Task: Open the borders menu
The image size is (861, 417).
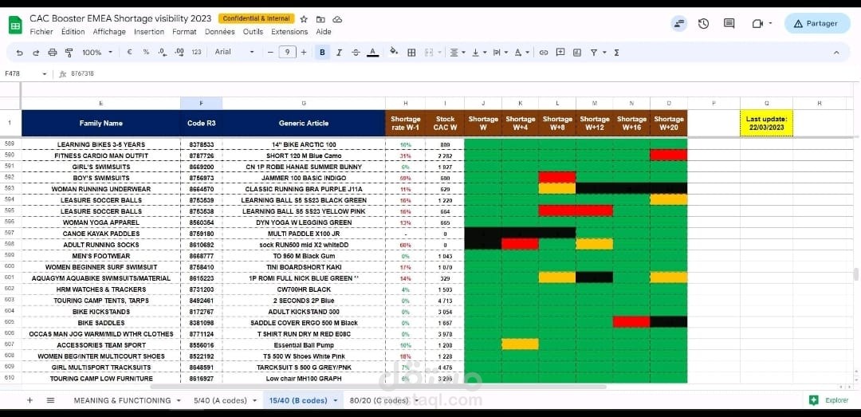Action: click(x=411, y=52)
